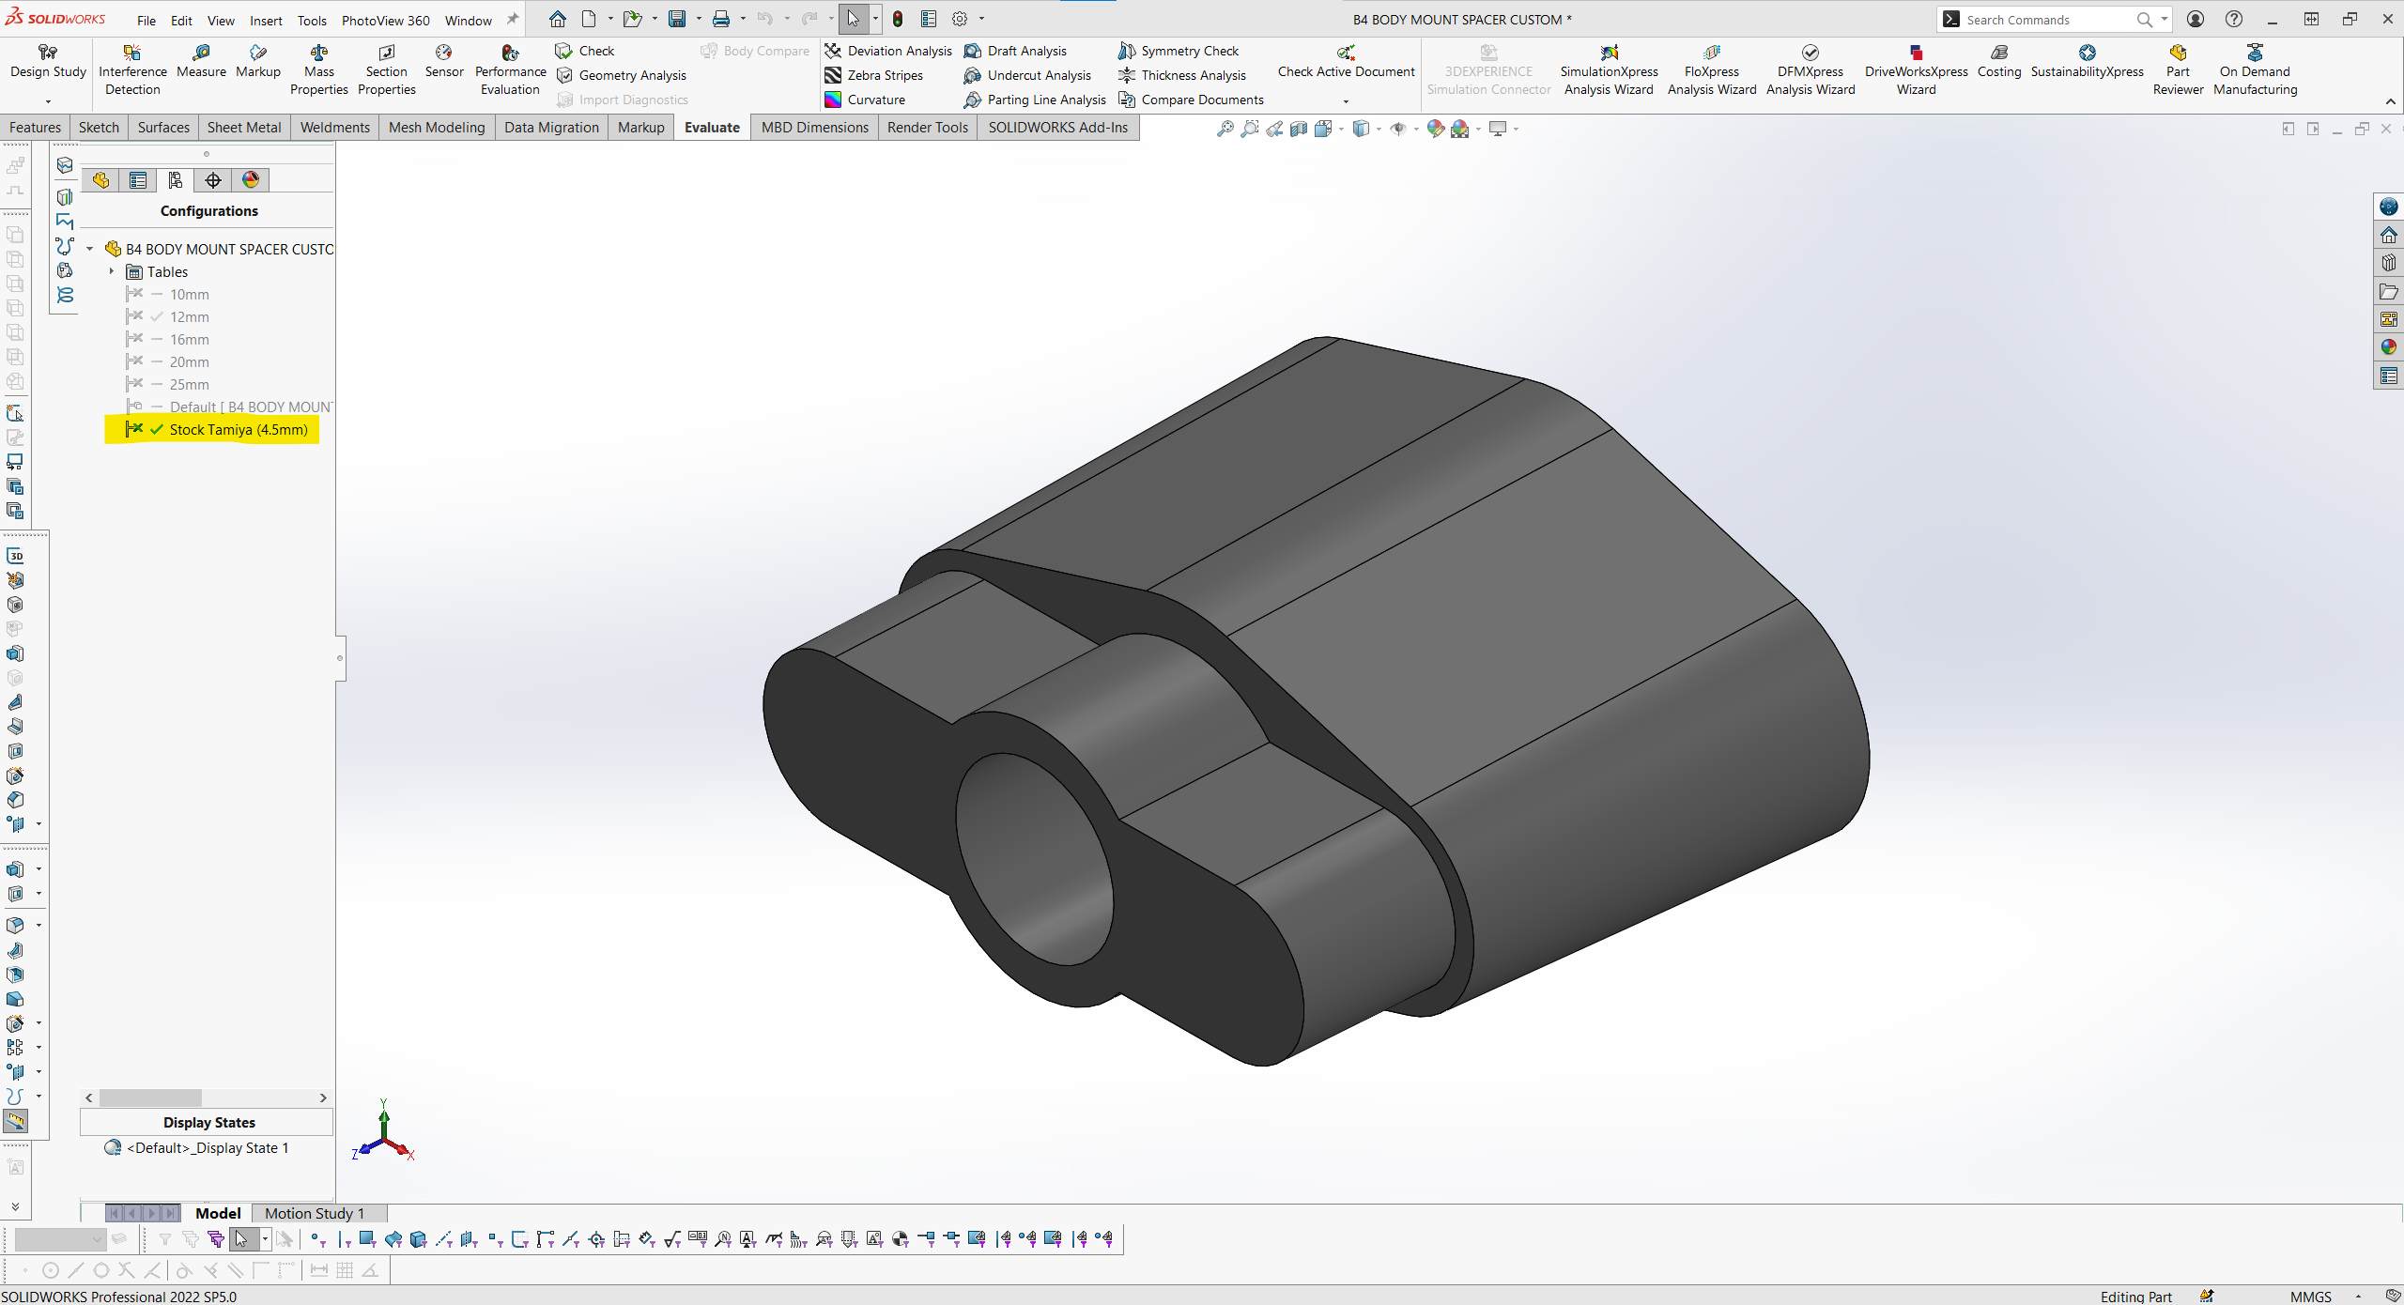Switch to the Sheet Metal tab

(x=243, y=128)
